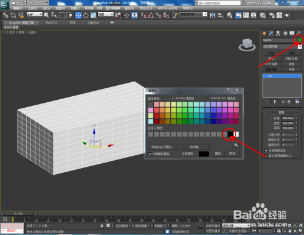The image size is (304, 235).
Task: Toggle the Real-World Map Size checkbox
Action: [266, 156]
